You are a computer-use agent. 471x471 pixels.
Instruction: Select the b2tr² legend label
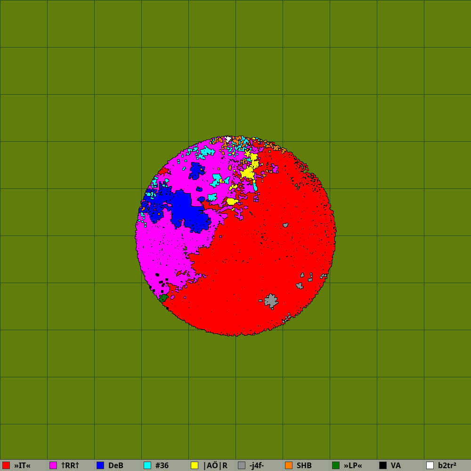pos(447,466)
